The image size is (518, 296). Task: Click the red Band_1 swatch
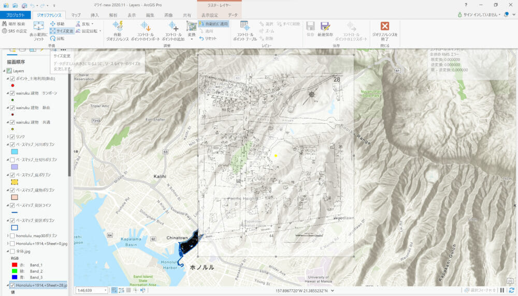(x=15, y=265)
